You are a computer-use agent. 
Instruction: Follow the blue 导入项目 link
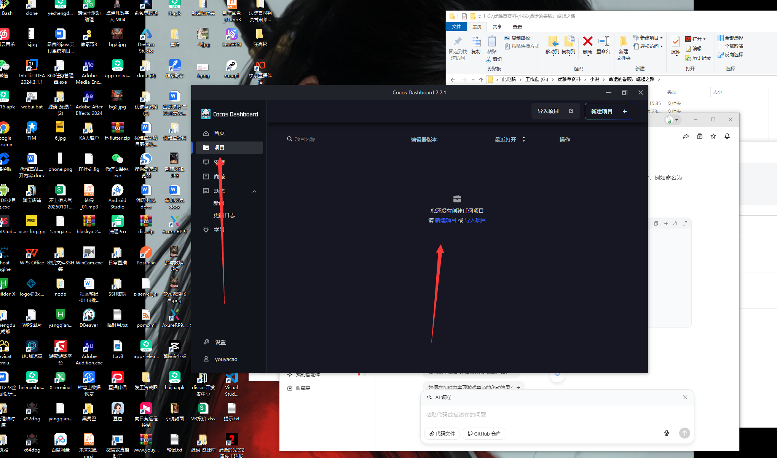(475, 220)
